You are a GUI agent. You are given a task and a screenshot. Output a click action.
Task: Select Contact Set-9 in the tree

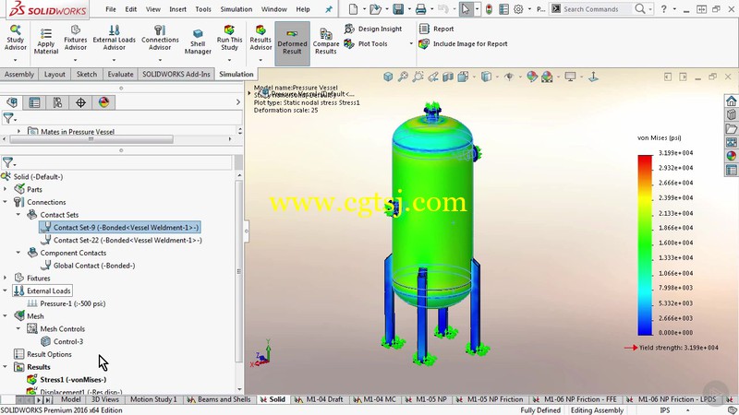120,227
